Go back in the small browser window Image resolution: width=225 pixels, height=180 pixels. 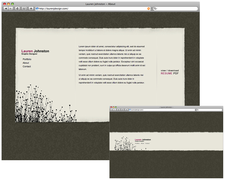coord(112,110)
